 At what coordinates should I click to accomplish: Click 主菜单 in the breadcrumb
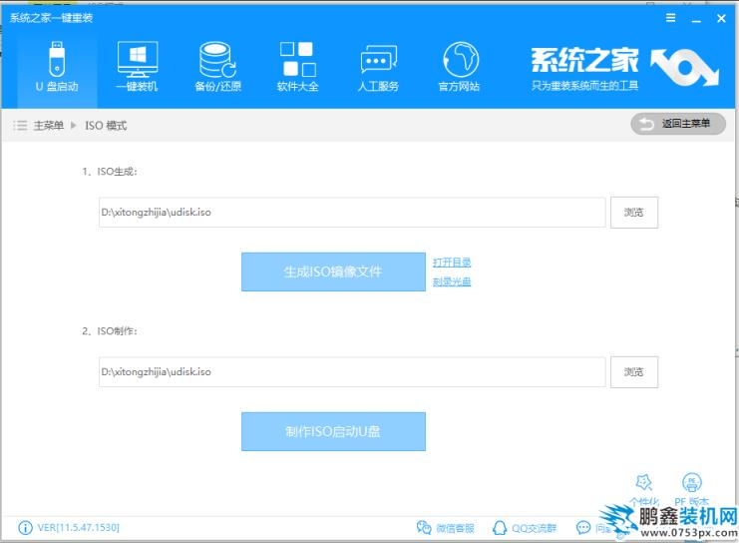(x=48, y=126)
